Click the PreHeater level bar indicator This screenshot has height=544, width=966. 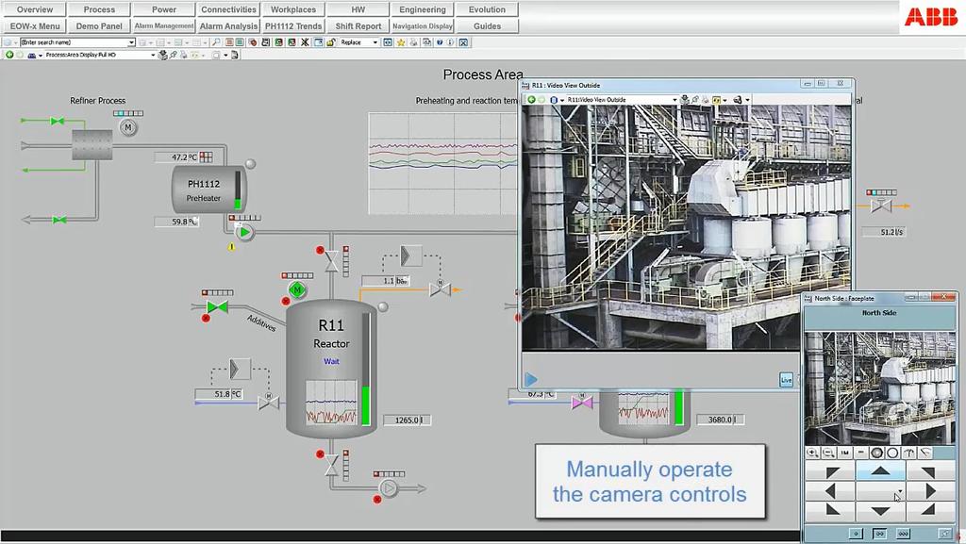coord(238,190)
